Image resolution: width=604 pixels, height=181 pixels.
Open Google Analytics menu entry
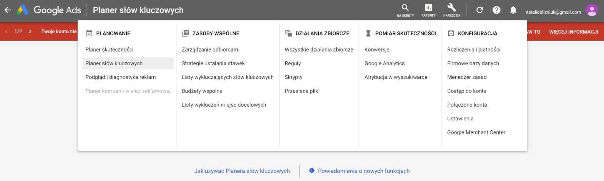[x=384, y=64]
